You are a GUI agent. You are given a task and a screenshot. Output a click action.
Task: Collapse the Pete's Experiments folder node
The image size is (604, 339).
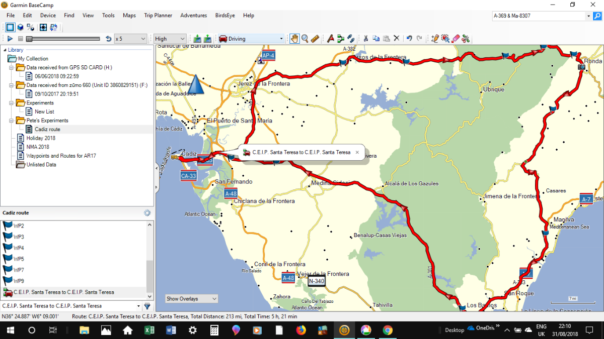tap(12, 121)
